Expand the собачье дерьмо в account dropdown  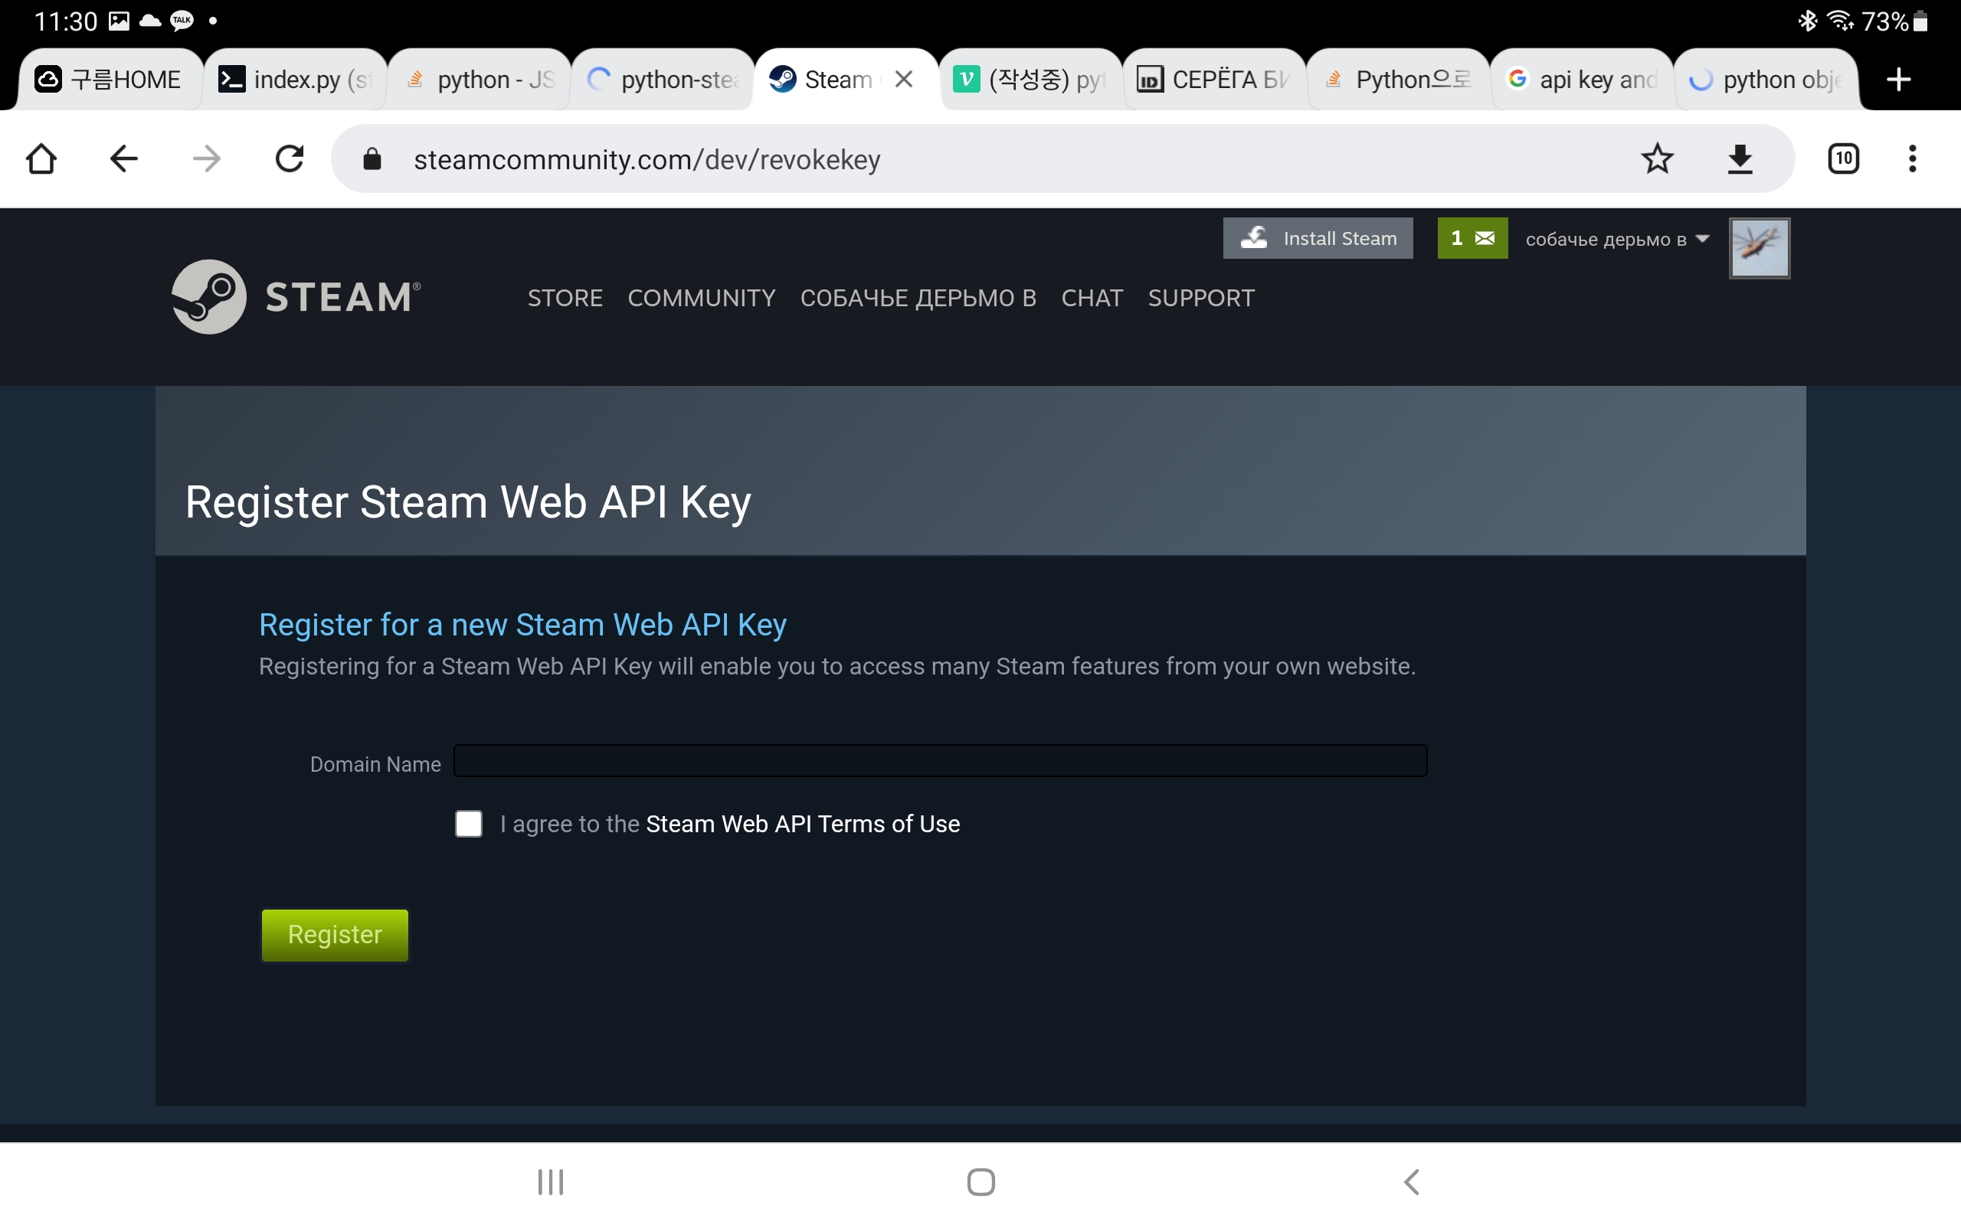tap(1617, 239)
